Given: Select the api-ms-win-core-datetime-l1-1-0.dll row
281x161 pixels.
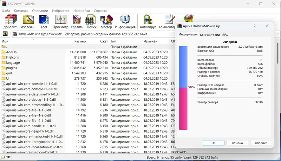Looking at the screenshot, I should click(x=88, y=94).
